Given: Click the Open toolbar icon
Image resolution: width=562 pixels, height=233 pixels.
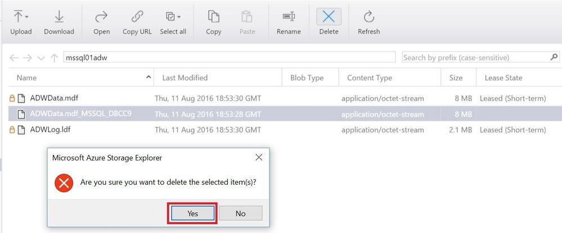Looking at the screenshot, I should [x=101, y=17].
